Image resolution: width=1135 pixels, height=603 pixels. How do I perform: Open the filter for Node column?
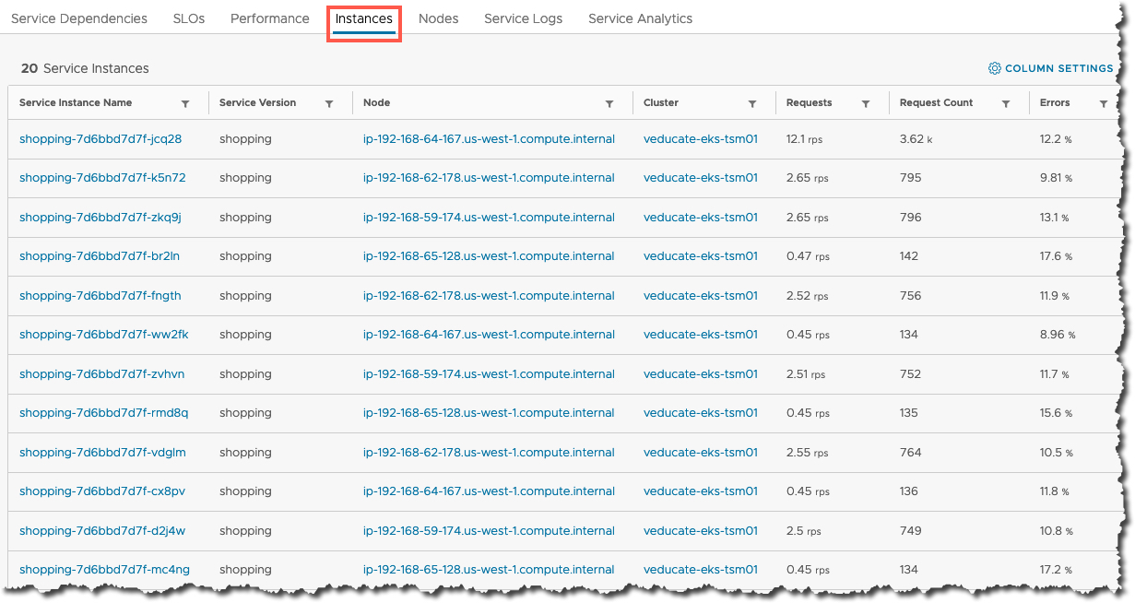point(609,104)
